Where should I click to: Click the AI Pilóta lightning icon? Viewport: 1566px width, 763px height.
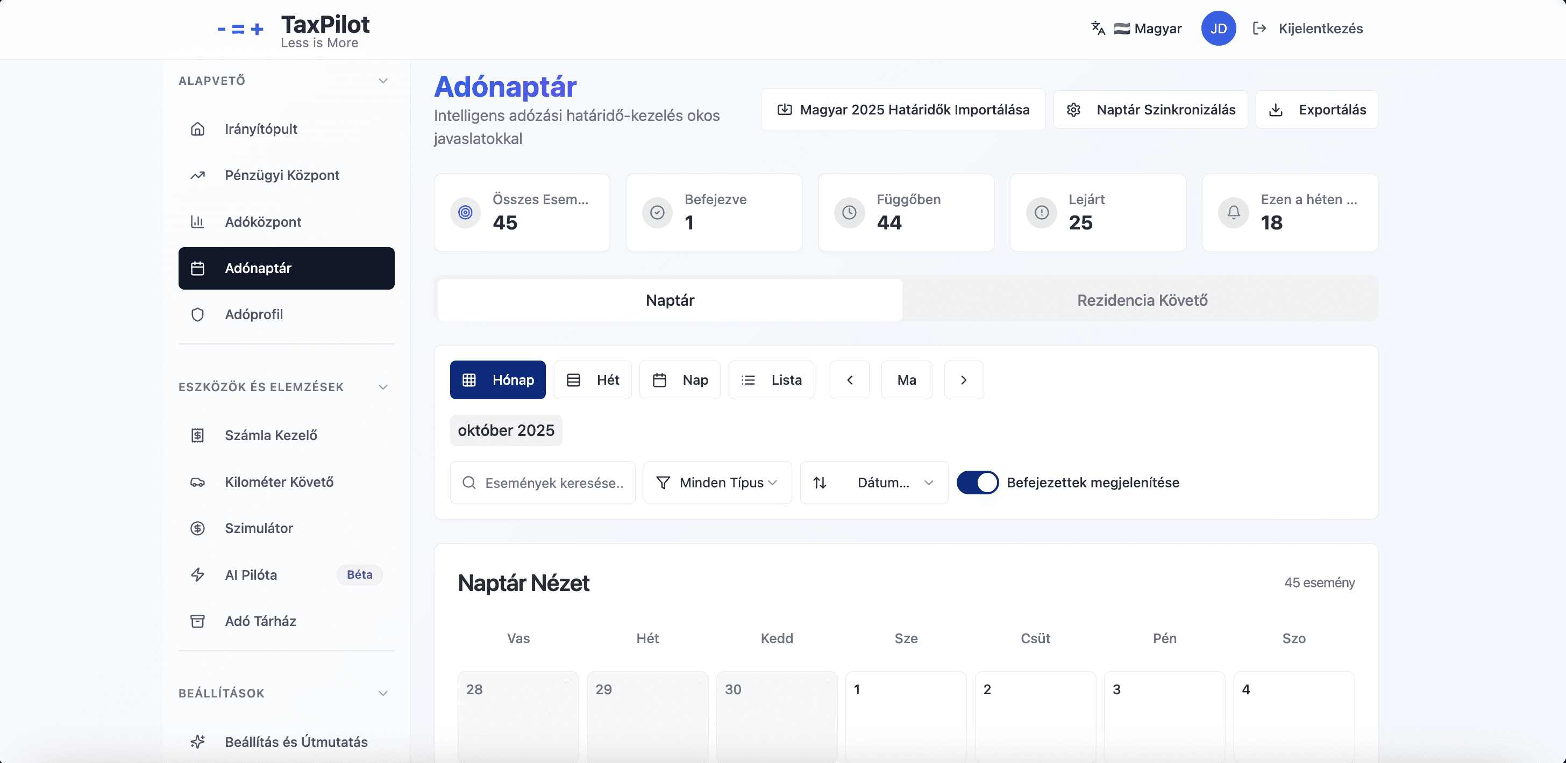pos(197,575)
